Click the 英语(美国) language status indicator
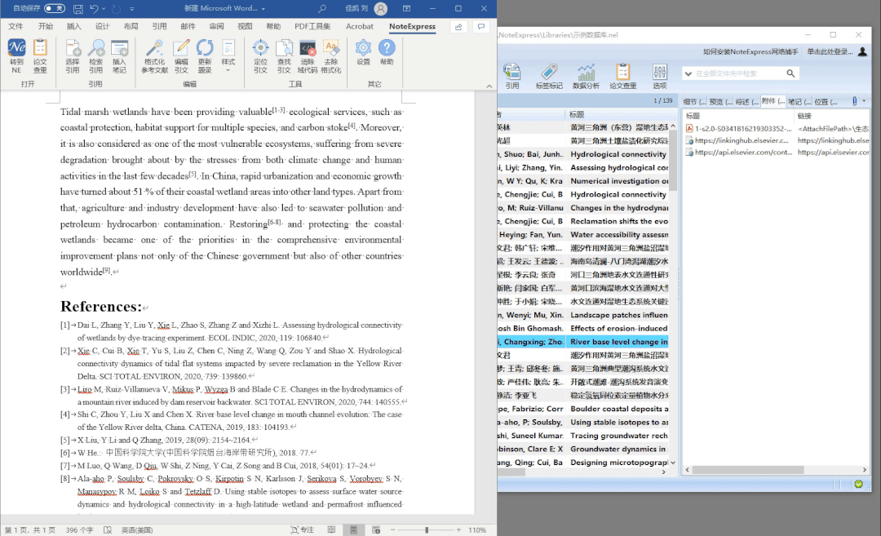 tap(137, 529)
